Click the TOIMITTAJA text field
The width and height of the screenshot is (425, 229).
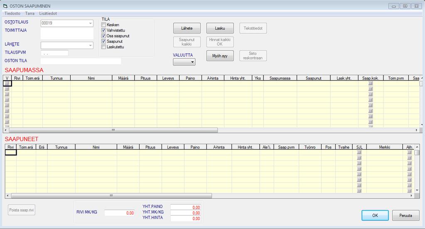[x=67, y=34]
